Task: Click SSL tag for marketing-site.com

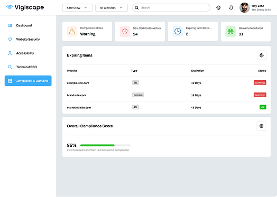Action: (x=135, y=107)
